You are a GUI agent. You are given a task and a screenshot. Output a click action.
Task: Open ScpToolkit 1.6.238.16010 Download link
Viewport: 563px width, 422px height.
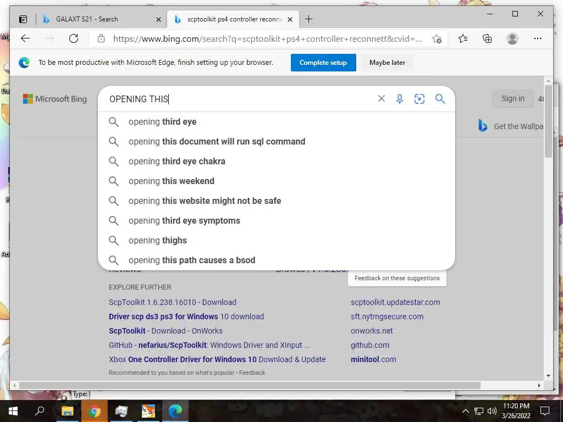click(x=172, y=302)
